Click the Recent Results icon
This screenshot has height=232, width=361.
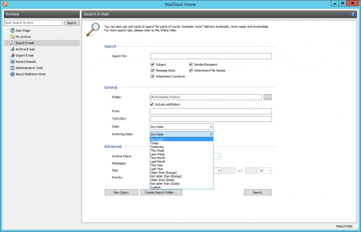[x=12, y=61]
